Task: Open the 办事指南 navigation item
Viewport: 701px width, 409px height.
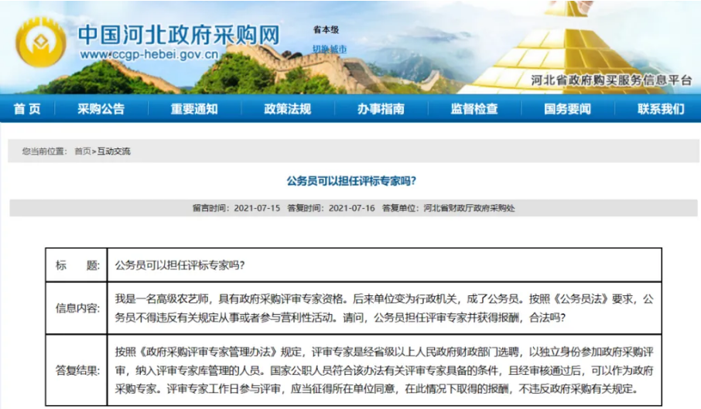Action: (x=381, y=109)
